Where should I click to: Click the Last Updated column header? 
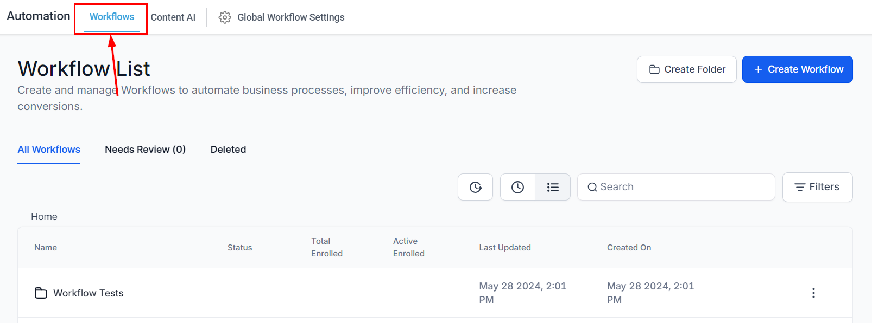coord(505,248)
